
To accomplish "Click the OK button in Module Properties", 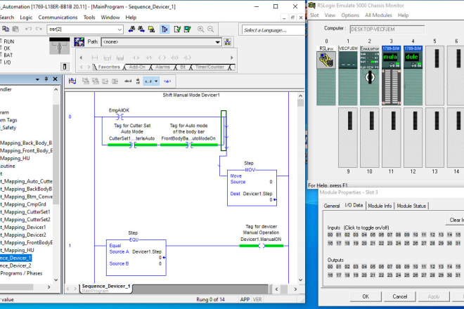I will 366,296.
